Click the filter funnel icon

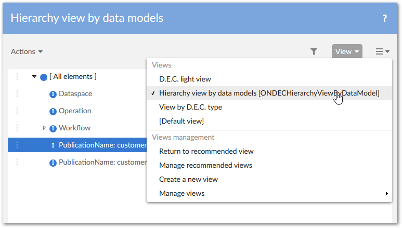tap(314, 51)
